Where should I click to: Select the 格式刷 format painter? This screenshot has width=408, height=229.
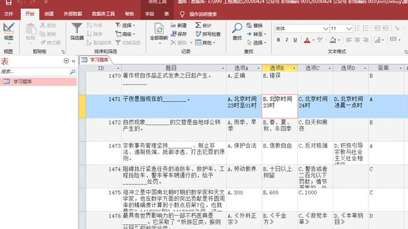pos(50,43)
